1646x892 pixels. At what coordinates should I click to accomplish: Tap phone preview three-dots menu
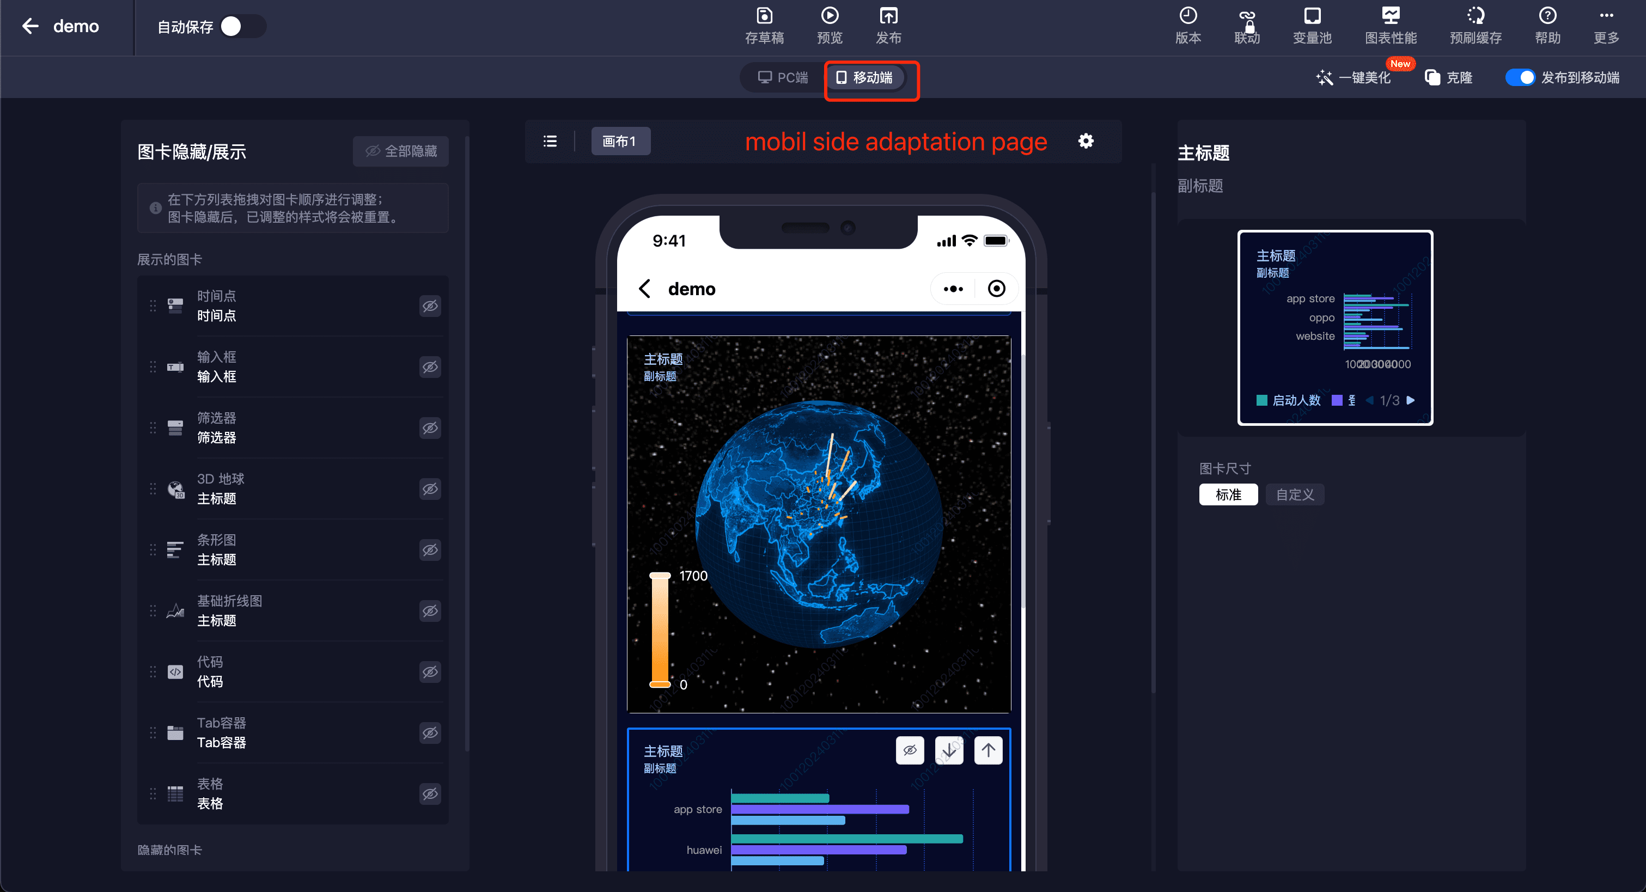[953, 289]
